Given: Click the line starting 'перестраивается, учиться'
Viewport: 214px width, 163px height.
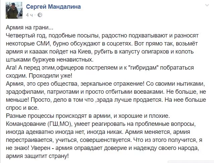Looking at the screenshot, I should tap(104, 140).
